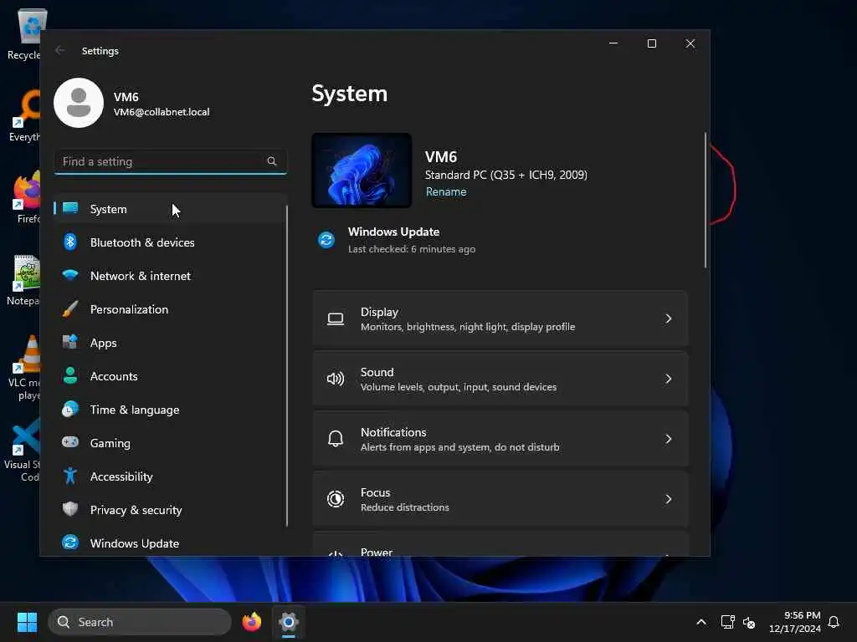The image size is (857, 642).
Task: Maximize the Settings window
Action: pos(651,43)
